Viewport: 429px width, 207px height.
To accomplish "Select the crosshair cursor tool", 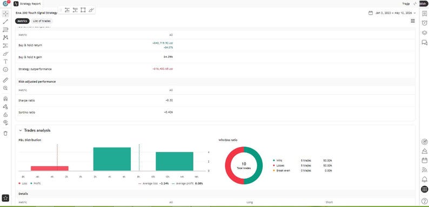I will pos(5,14).
